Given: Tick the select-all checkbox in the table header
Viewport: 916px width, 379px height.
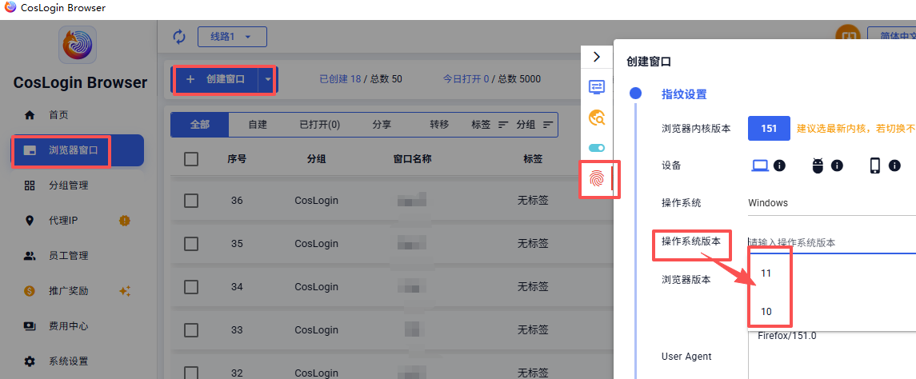Looking at the screenshot, I should pos(191,159).
